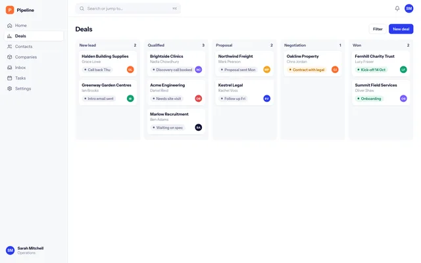
Task: Open the Home page icon in sidebar
Action: [x=10, y=26]
